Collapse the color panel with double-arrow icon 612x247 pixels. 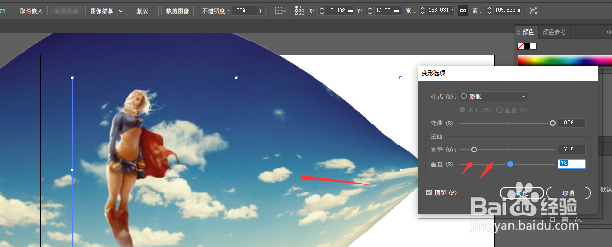pyautogui.click(x=609, y=32)
